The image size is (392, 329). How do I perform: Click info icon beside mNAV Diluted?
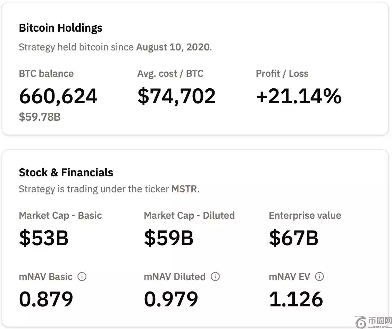click(x=215, y=277)
